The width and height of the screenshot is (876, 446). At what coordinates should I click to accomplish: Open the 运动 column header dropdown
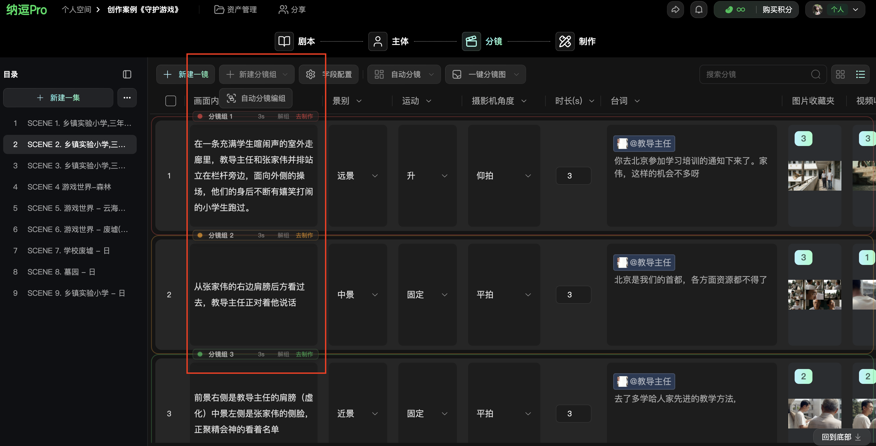[x=428, y=101]
